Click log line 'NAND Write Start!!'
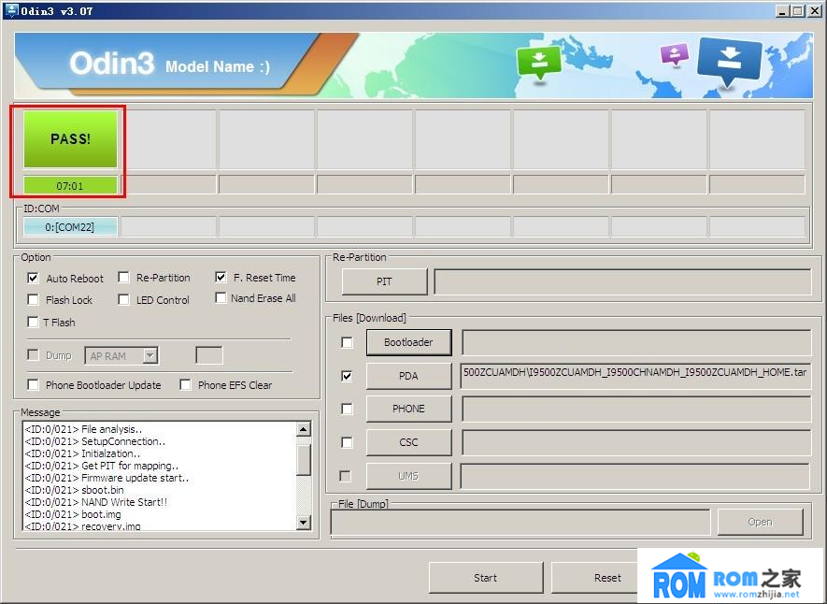Viewport: 827px width, 604px height. (96, 502)
